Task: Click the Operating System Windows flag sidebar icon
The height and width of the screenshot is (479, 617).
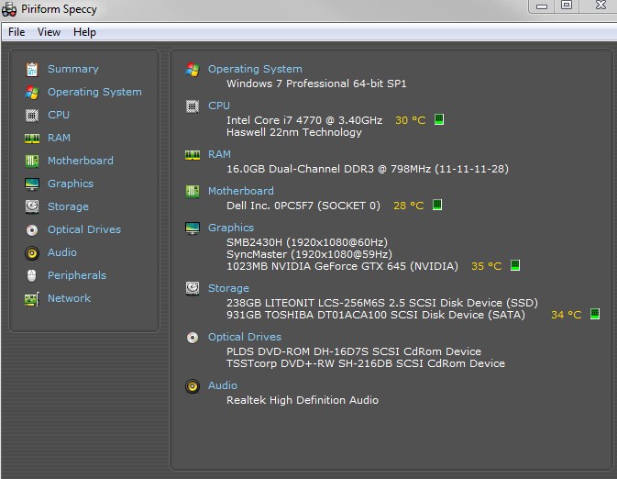Action: click(32, 92)
